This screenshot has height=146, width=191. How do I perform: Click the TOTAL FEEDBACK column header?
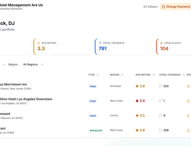click(x=170, y=75)
